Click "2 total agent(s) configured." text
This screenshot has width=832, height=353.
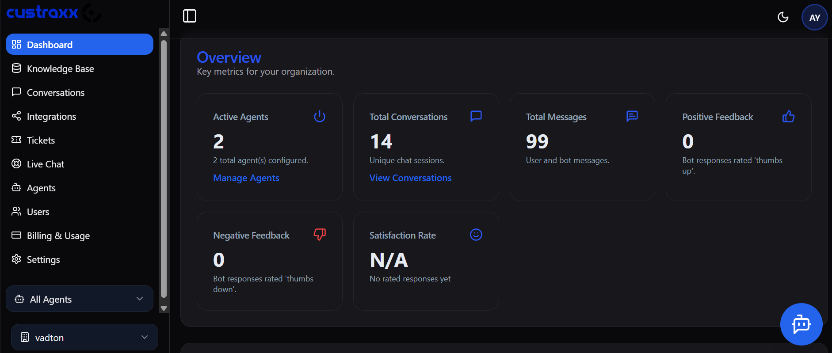pos(260,160)
